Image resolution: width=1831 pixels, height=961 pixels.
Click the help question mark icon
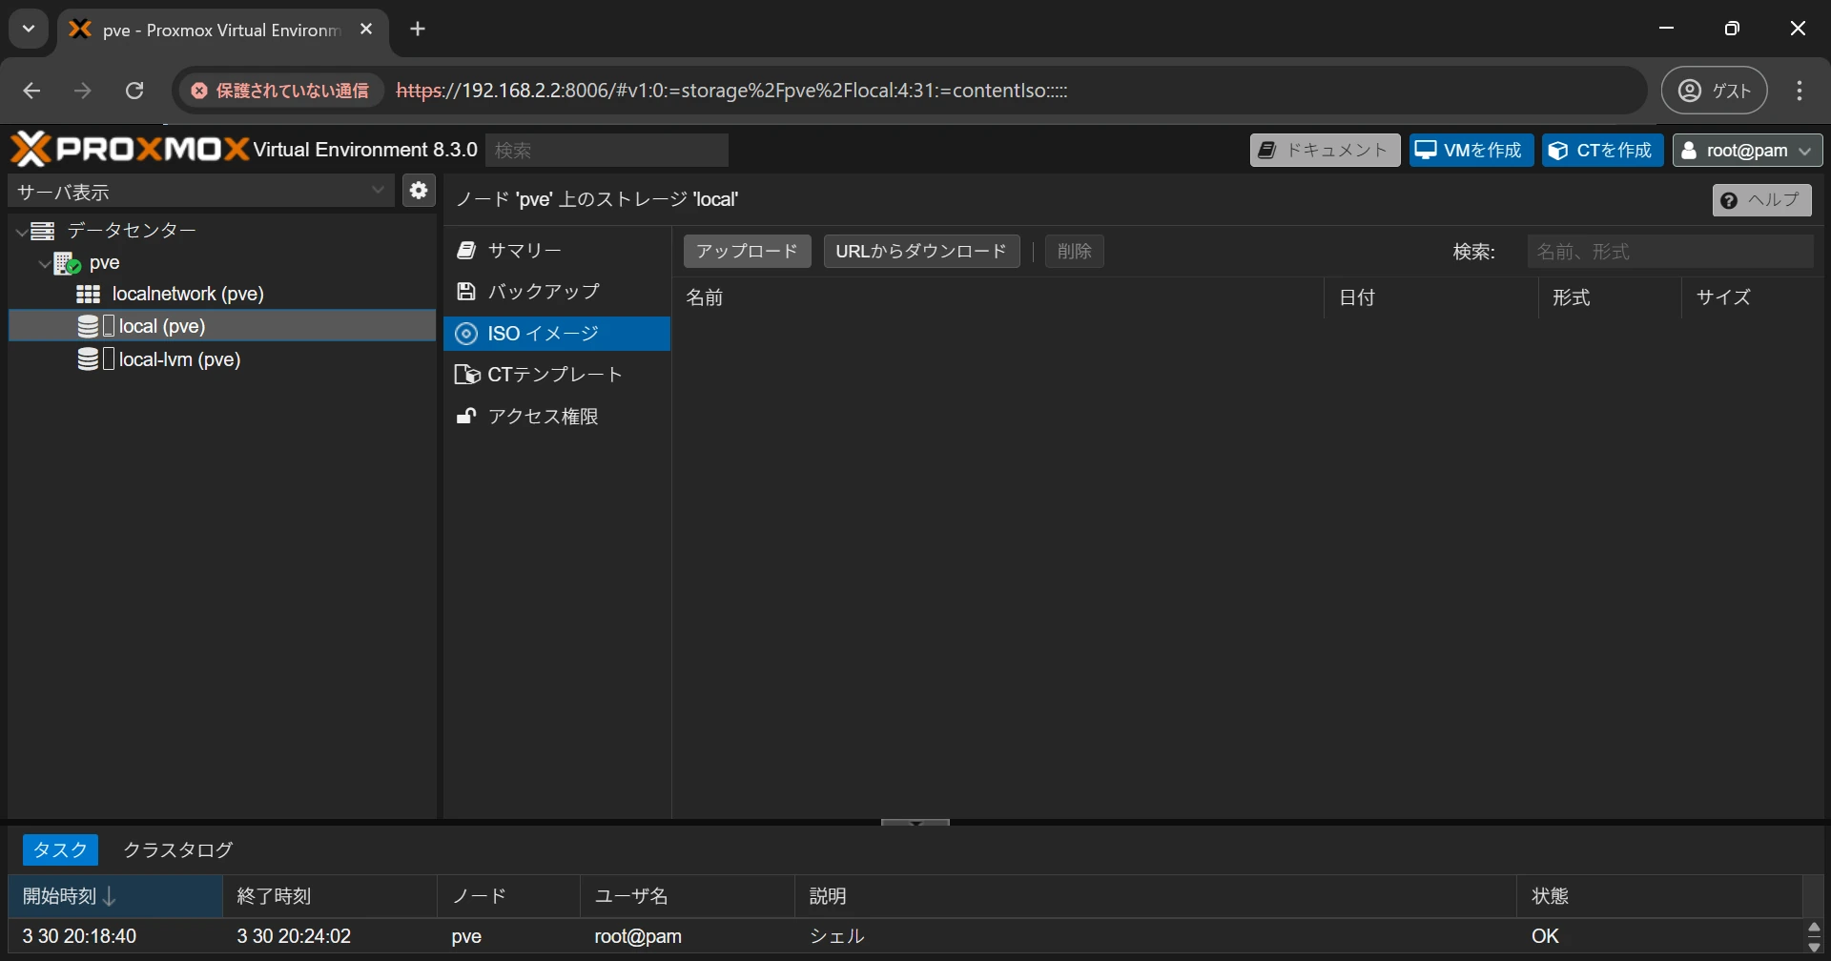coord(1729,200)
